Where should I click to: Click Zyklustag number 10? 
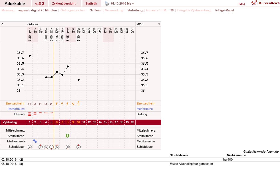pos(78,122)
